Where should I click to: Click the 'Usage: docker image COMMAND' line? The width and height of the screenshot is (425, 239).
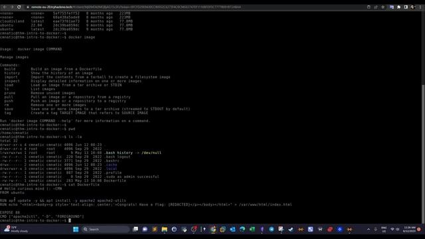[x=31, y=49]
